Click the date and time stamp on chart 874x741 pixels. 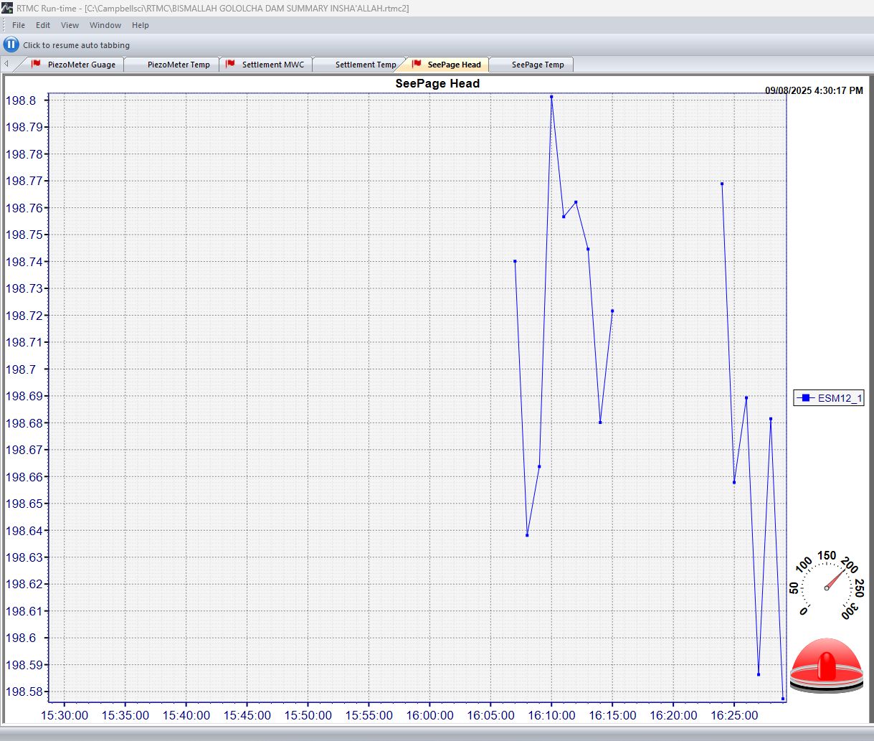coord(814,91)
